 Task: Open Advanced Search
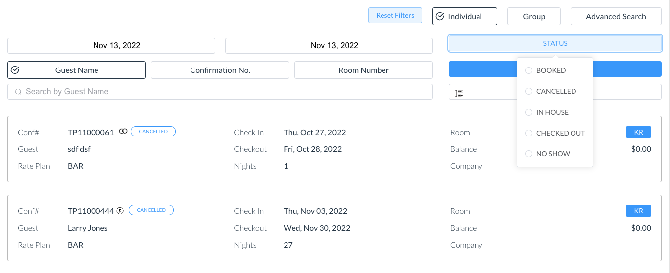[x=615, y=16]
